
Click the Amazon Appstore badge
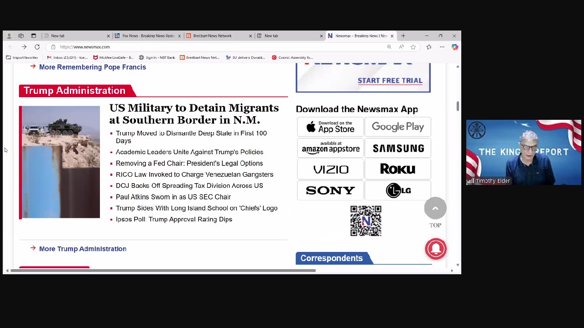[x=330, y=148]
